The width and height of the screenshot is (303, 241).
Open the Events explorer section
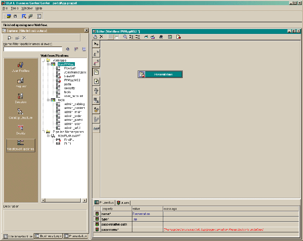20,130
